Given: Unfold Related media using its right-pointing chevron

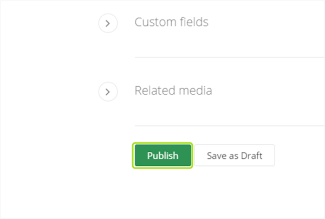Looking at the screenshot, I should (x=108, y=92).
